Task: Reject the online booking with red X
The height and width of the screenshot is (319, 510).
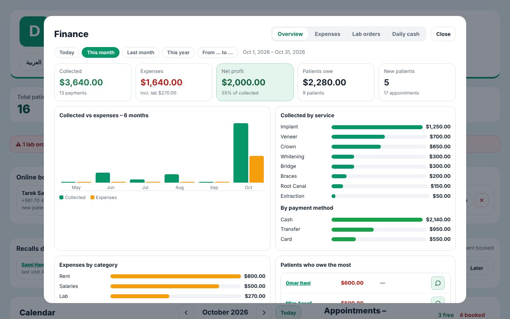Action: (481, 200)
